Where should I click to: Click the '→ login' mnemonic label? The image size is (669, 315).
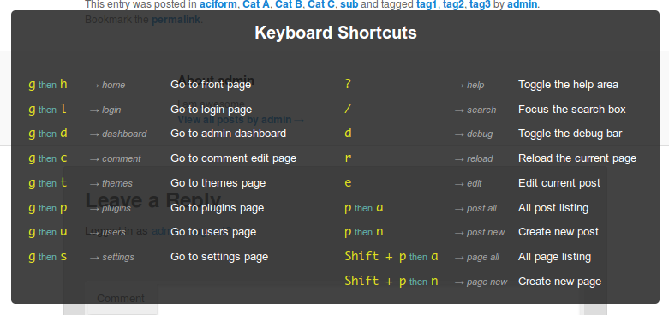pyautogui.click(x=105, y=110)
